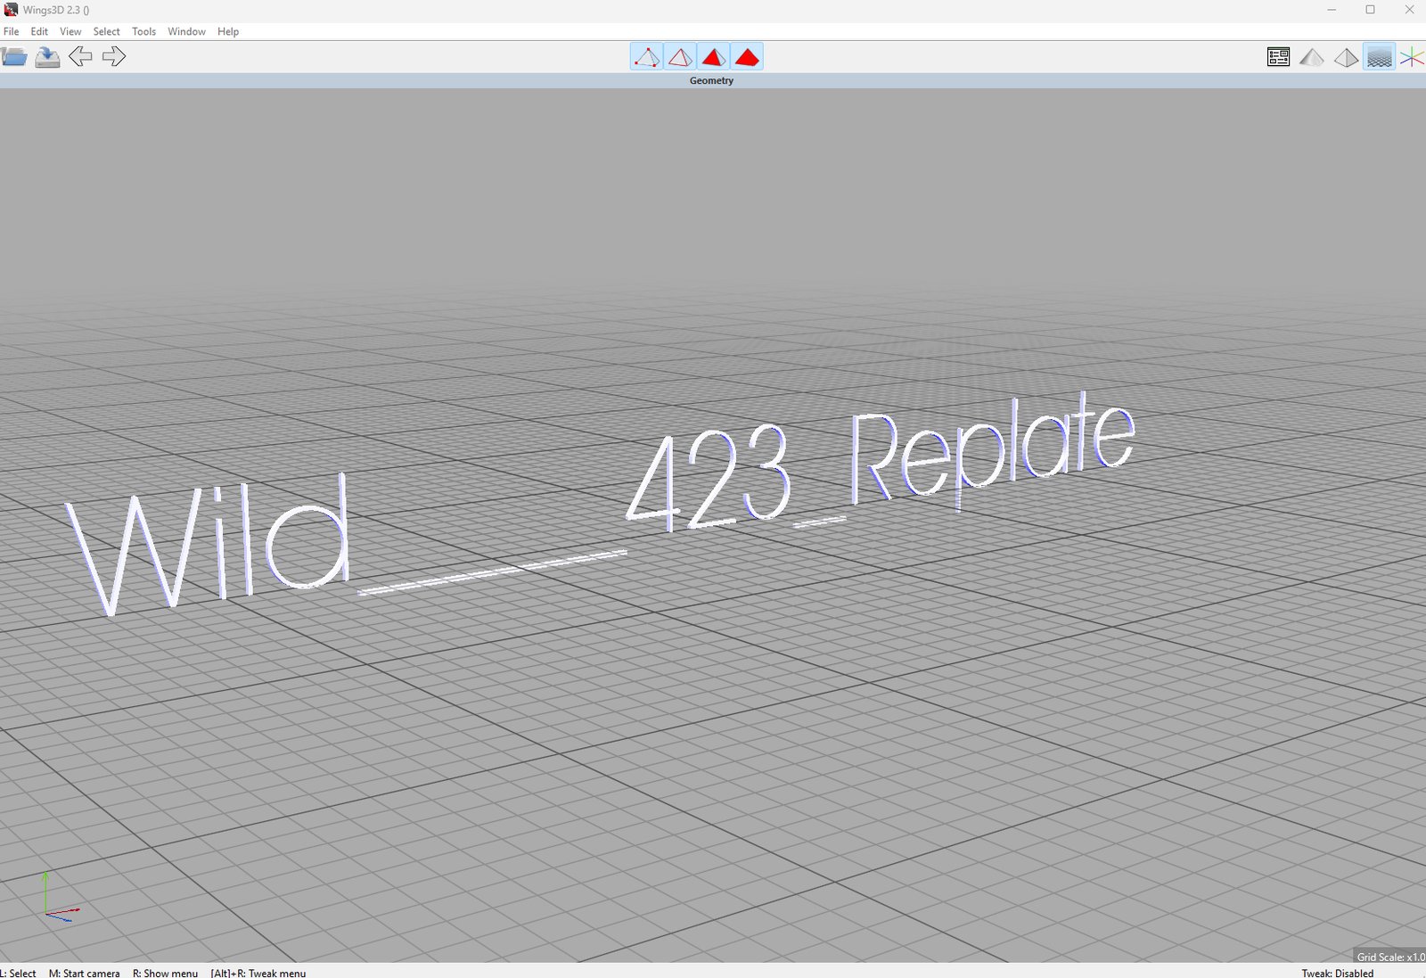Click the Redo right arrow icon

click(114, 57)
